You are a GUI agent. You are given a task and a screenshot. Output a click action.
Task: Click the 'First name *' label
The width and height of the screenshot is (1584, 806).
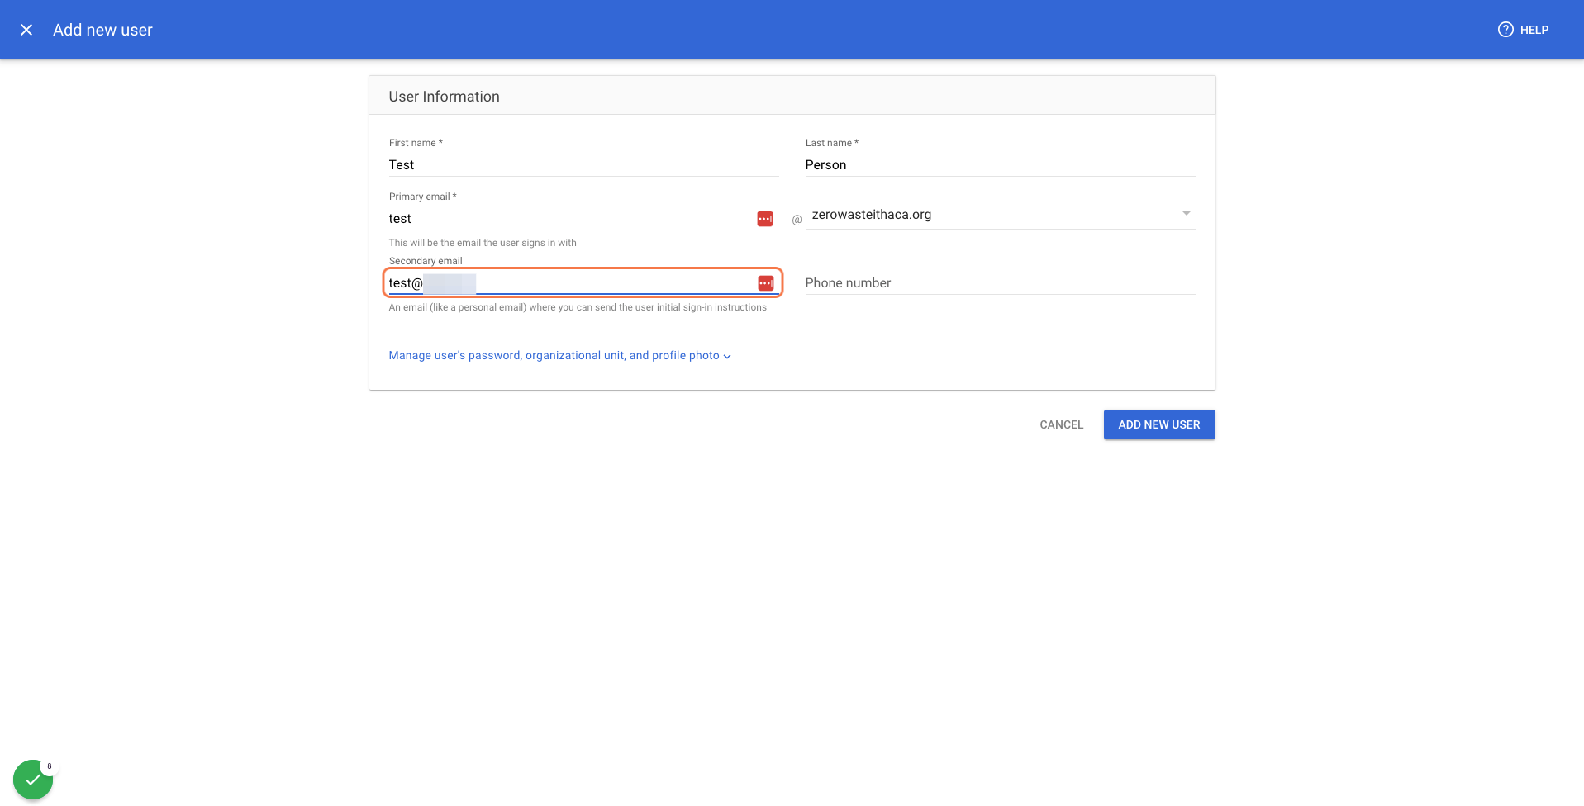click(416, 143)
